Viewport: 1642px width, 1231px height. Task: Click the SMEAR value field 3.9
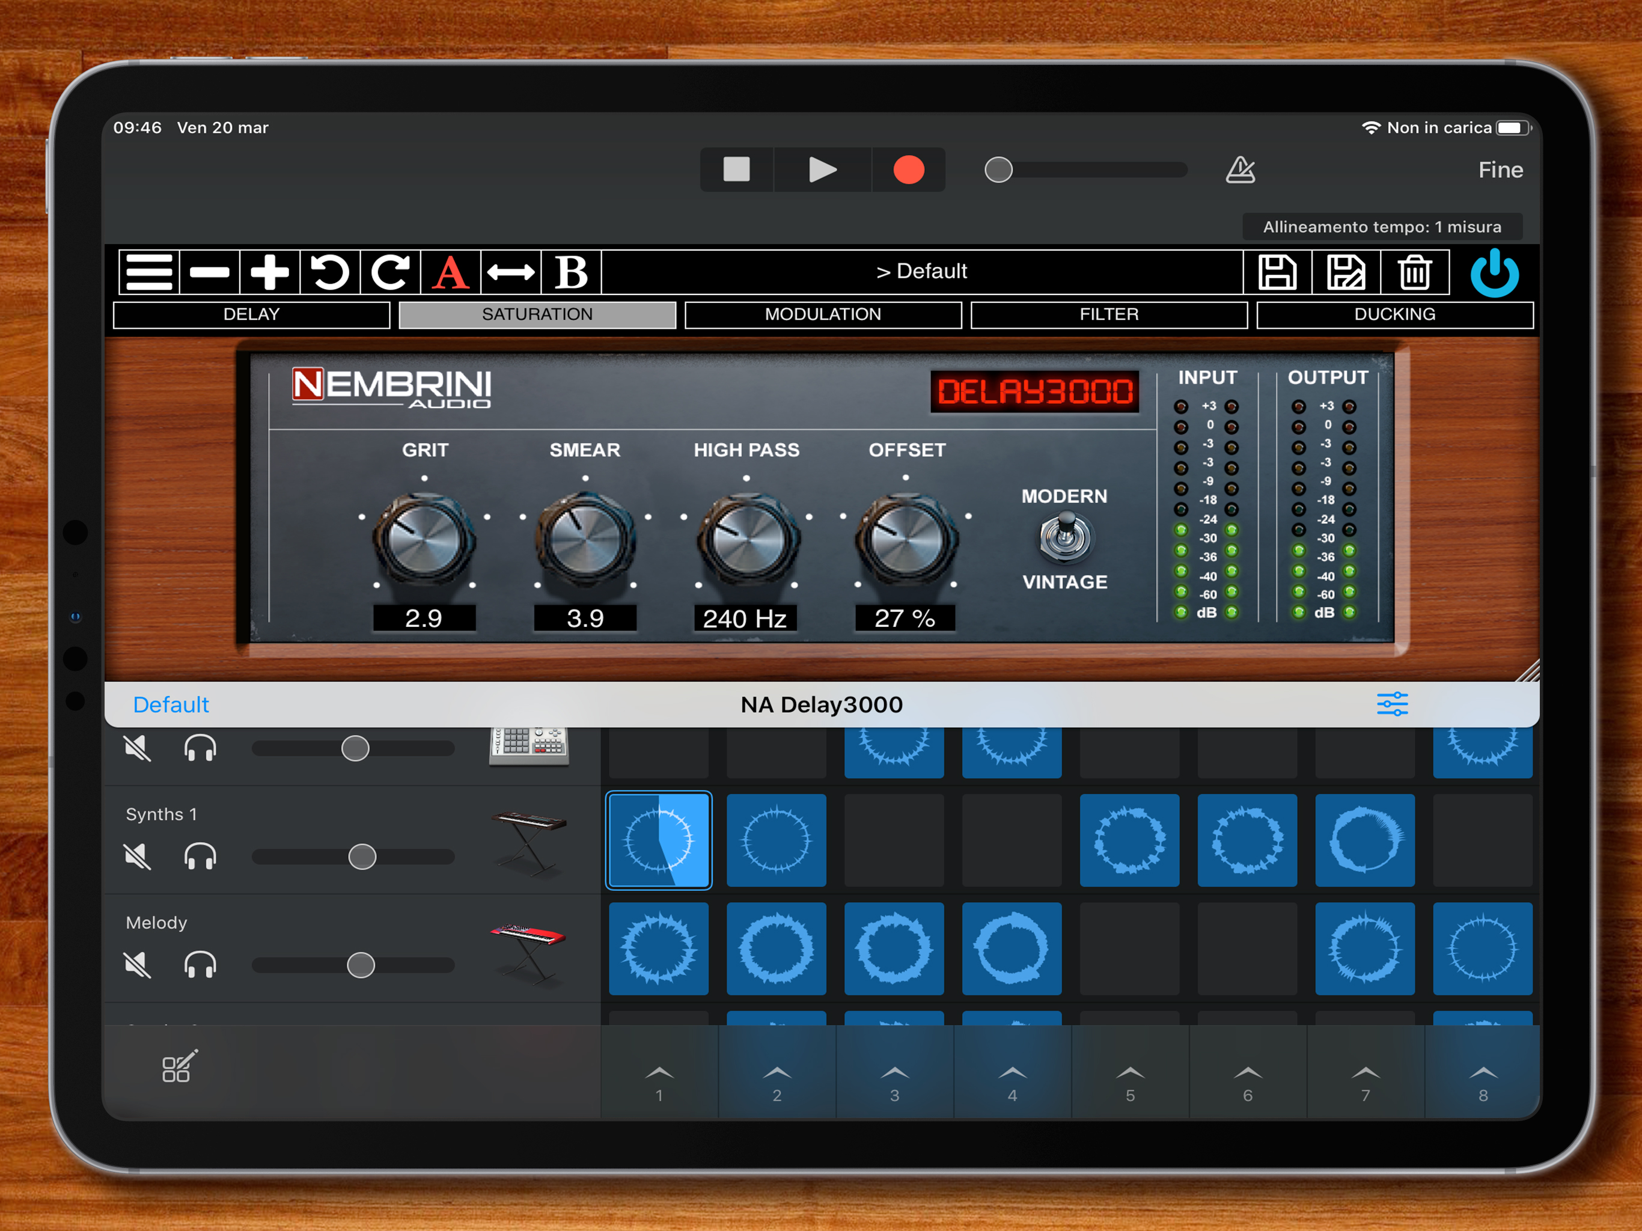point(585,618)
